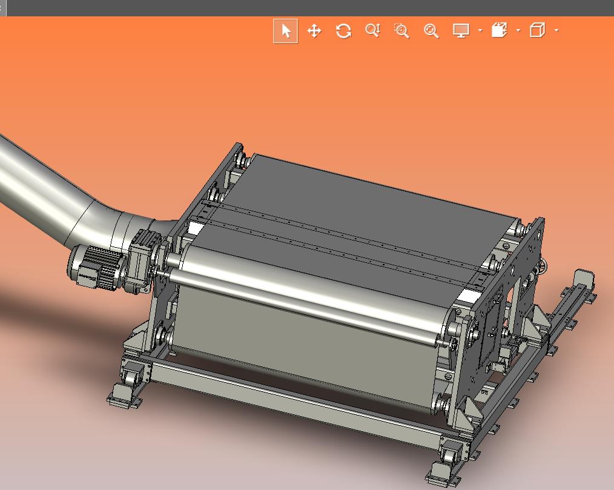Activate the Pan view tool
The image size is (614, 490).
[x=314, y=30]
